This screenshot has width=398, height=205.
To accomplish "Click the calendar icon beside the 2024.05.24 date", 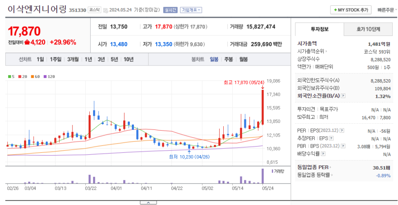I will [105, 10].
